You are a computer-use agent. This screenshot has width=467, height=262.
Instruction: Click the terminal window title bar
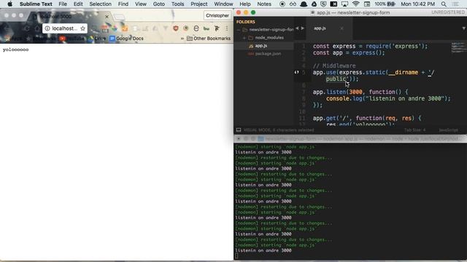350,139
